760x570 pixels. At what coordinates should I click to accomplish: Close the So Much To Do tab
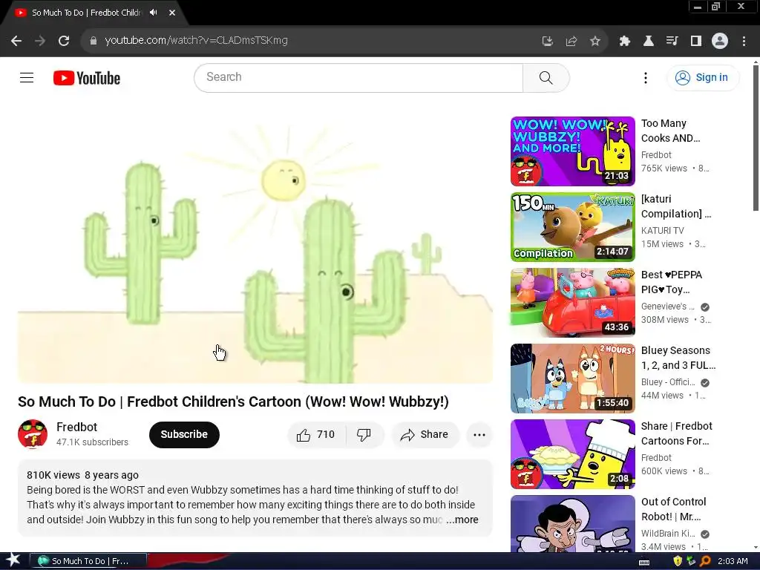(x=172, y=13)
